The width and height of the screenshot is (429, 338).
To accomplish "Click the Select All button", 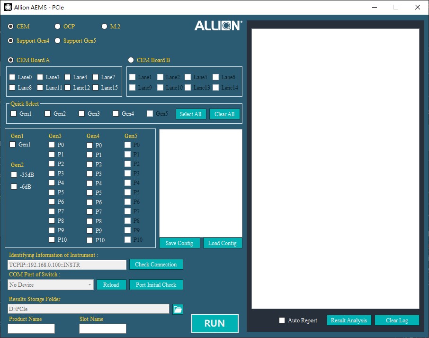I will pos(191,114).
